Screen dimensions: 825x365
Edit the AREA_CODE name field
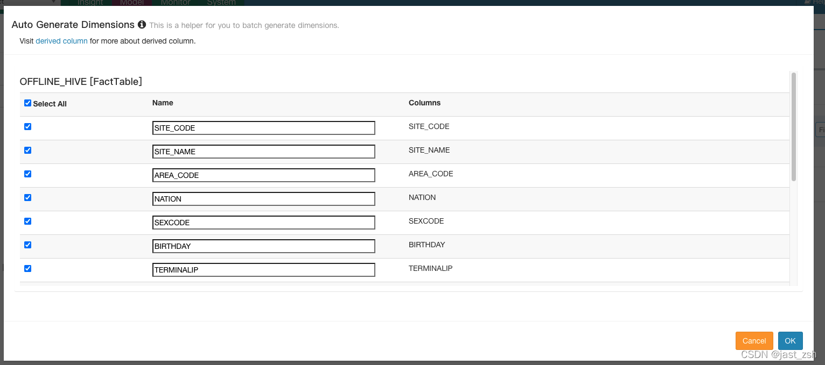[264, 175]
